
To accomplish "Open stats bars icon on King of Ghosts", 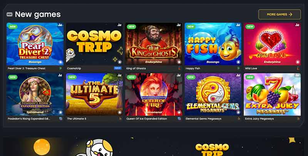I will click(x=179, y=25).
